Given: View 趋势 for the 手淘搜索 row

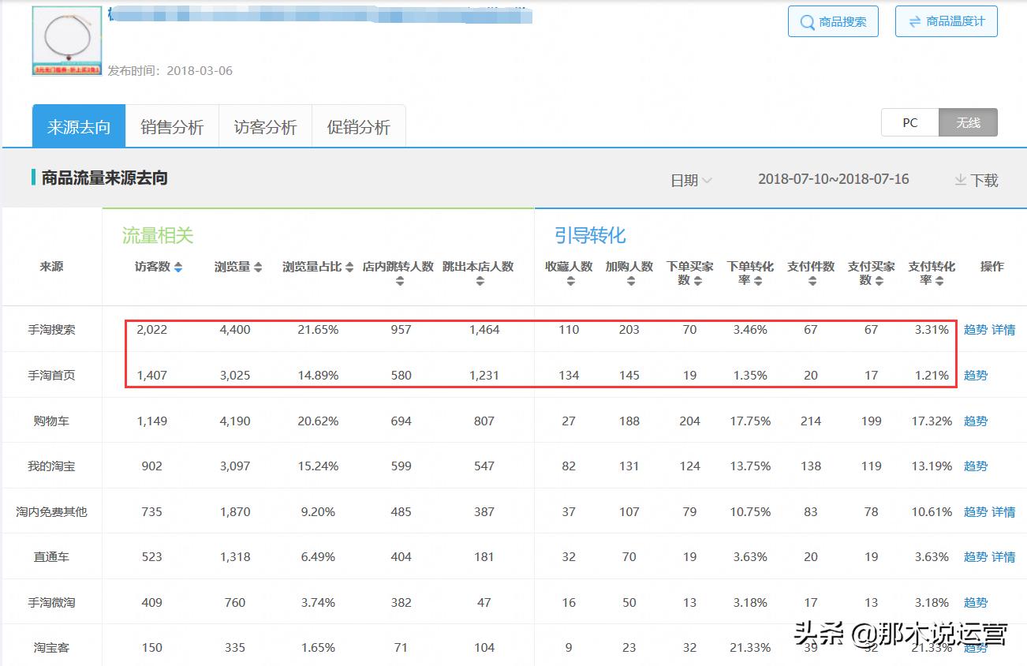Looking at the screenshot, I should (x=976, y=330).
